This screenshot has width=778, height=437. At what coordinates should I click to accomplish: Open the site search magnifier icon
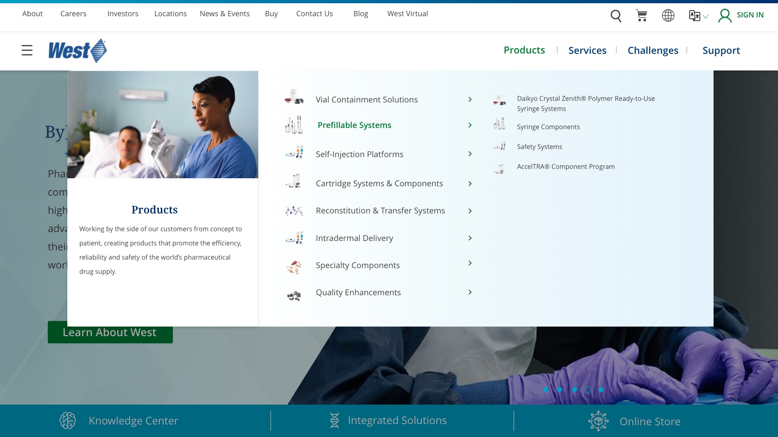coord(616,16)
